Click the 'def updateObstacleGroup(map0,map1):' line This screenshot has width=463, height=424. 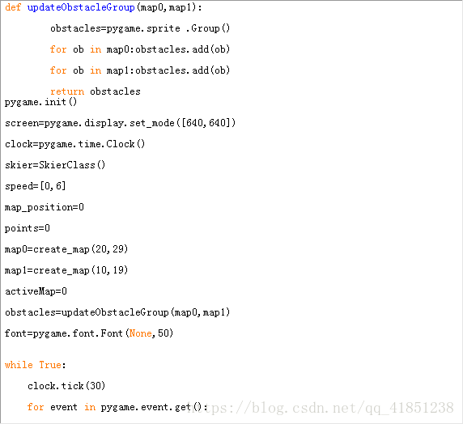[104, 7]
